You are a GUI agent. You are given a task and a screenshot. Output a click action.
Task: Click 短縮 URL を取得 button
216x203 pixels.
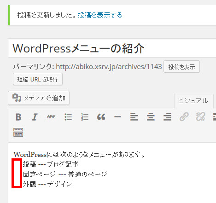(38, 79)
